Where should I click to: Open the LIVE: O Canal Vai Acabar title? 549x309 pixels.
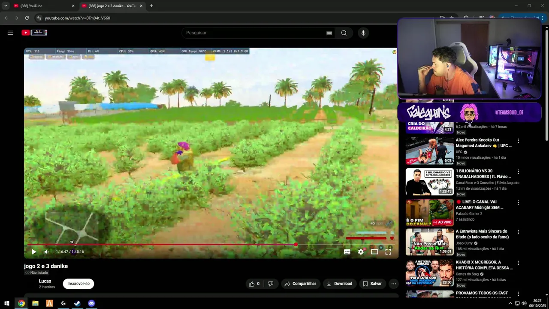(x=479, y=205)
